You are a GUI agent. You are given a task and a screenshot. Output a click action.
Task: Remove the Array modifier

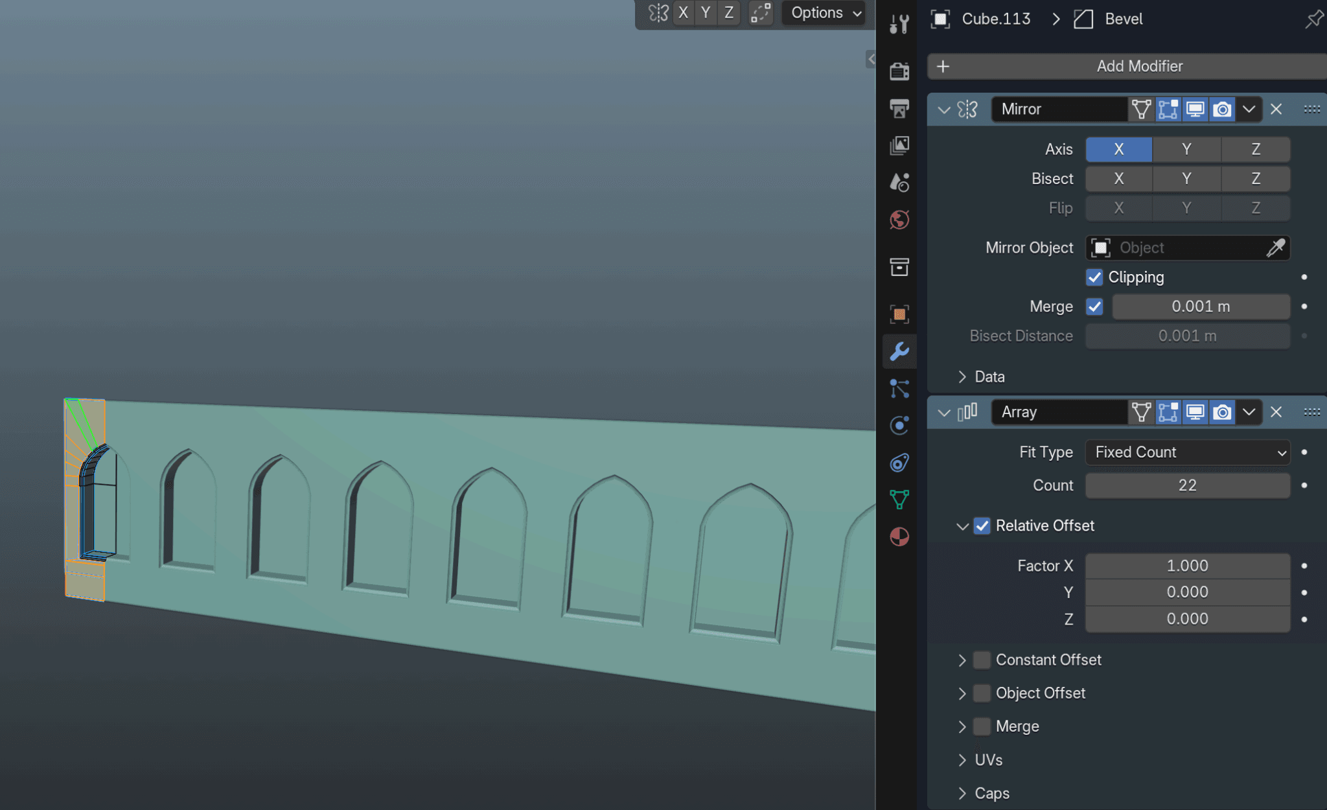[x=1276, y=411]
